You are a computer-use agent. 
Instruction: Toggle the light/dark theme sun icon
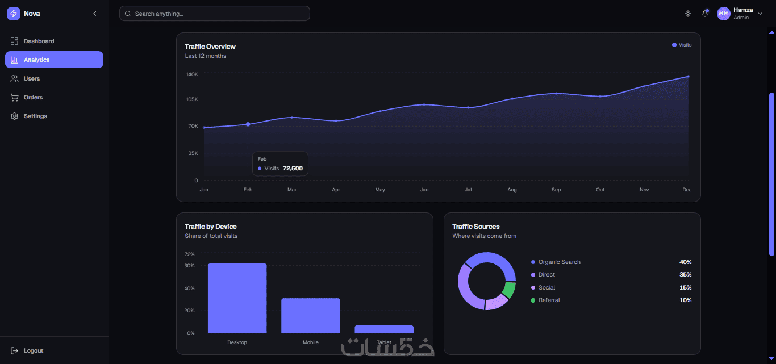pyautogui.click(x=688, y=14)
